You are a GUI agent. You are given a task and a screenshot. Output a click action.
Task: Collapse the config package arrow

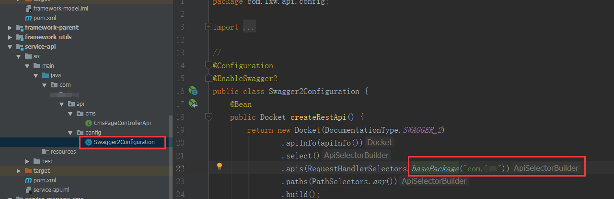click(70, 132)
